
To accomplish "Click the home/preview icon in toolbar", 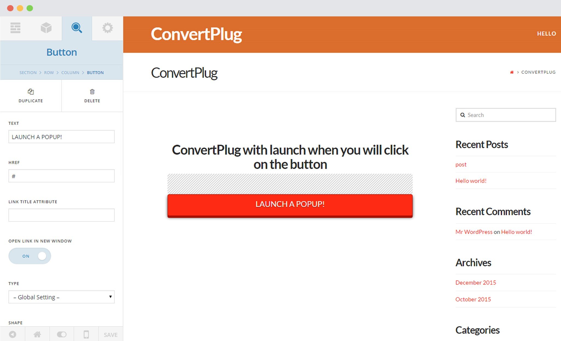I will tap(38, 335).
